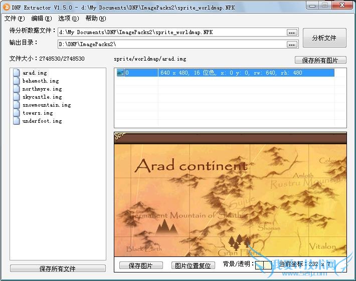Open the 编辑(E) menu
The width and height of the screenshot is (356, 281).
point(42,19)
